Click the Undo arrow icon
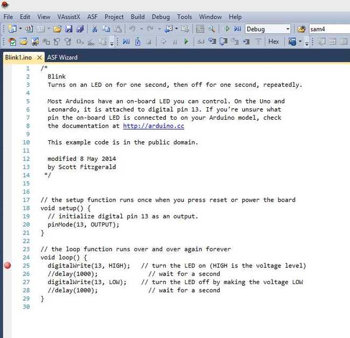 click(x=132, y=29)
